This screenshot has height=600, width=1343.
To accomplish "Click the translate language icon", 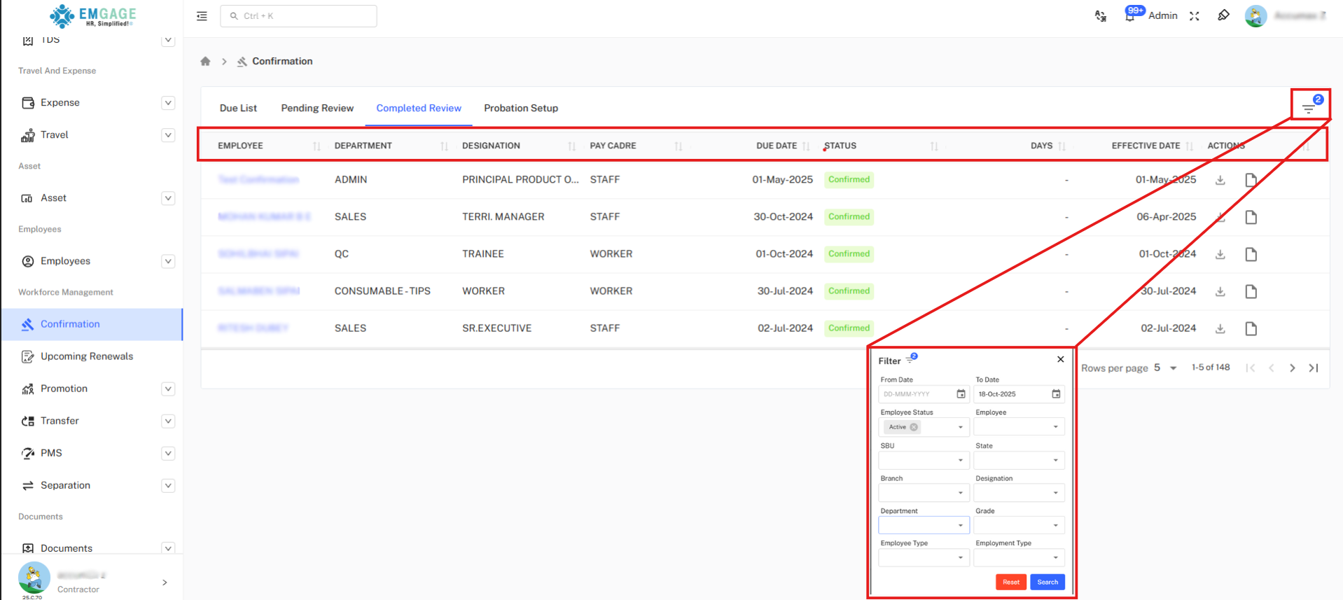I will (x=1101, y=16).
